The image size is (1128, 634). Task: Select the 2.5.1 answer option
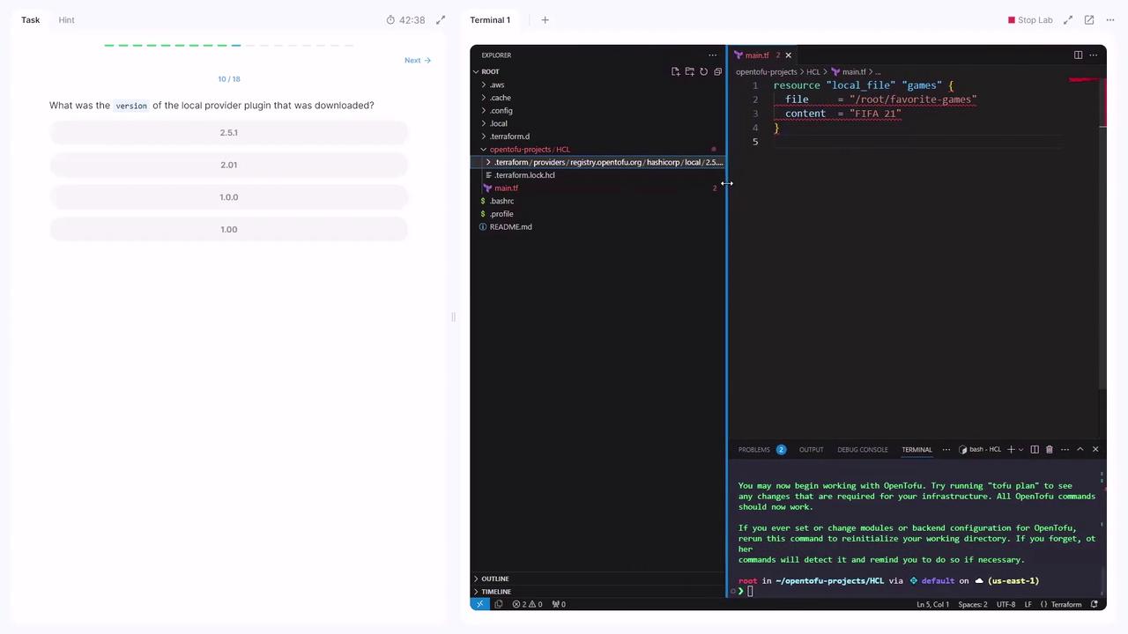(x=229, y=133)
